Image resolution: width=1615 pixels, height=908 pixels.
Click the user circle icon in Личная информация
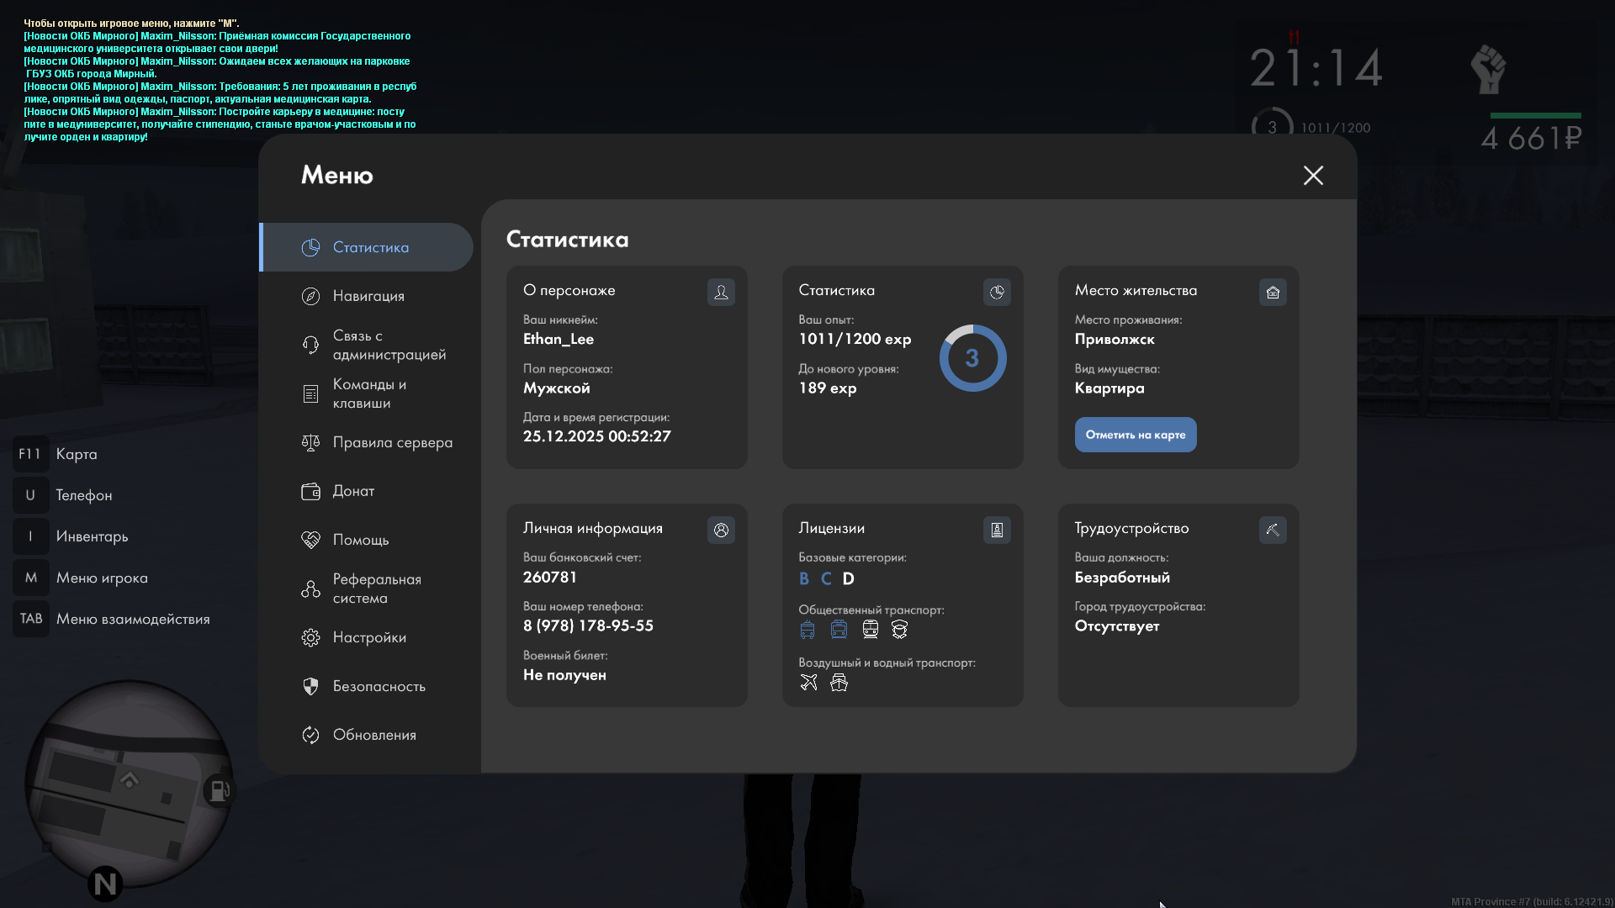[x=721, y=530]
